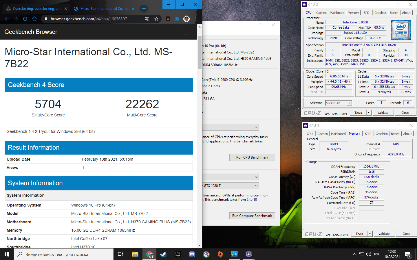Image resolution: width=417 pixels, height=260 pixels.
Task: Go forward in the browser
Action: coord(16,19)
